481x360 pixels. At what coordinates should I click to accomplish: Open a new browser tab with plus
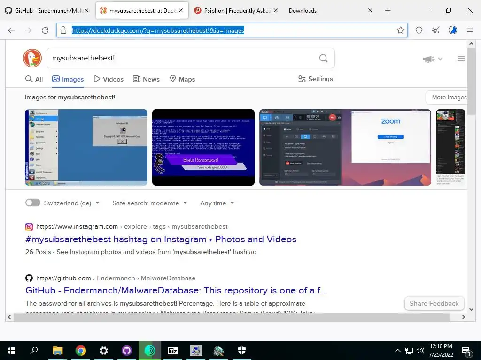[388, 11]
